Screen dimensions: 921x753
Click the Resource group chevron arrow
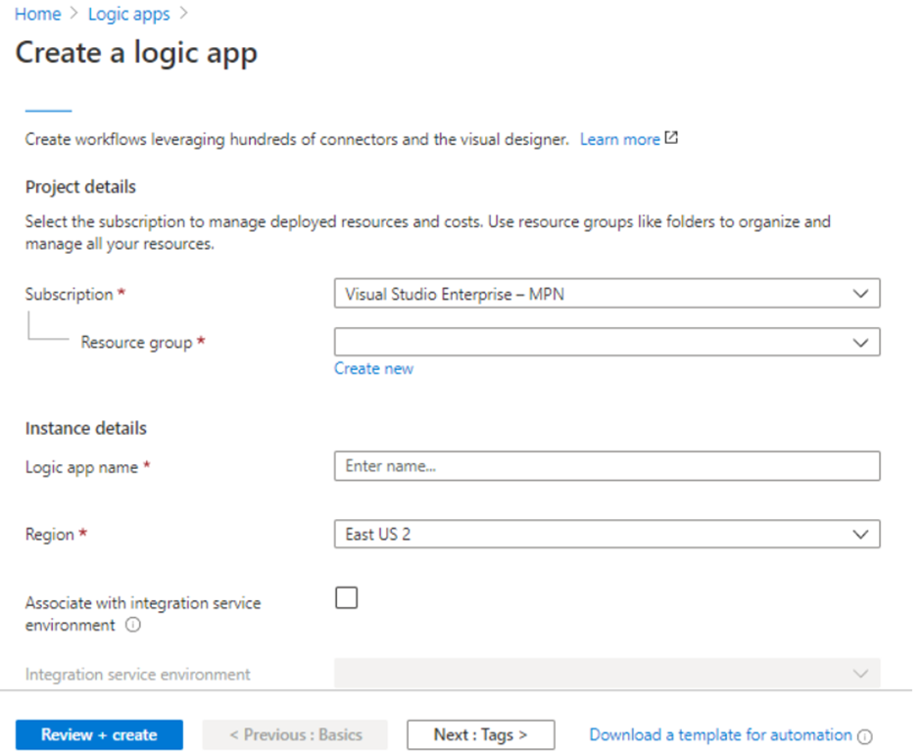tap(860, 343)
